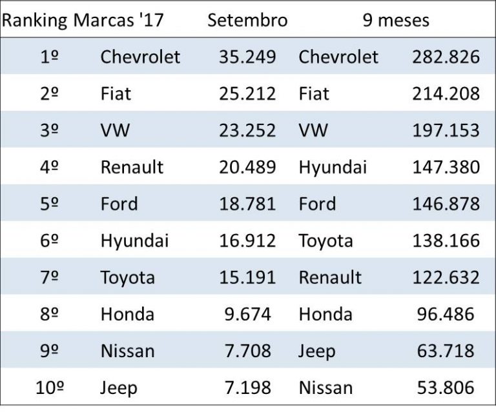Click the value 18.781

247,204
